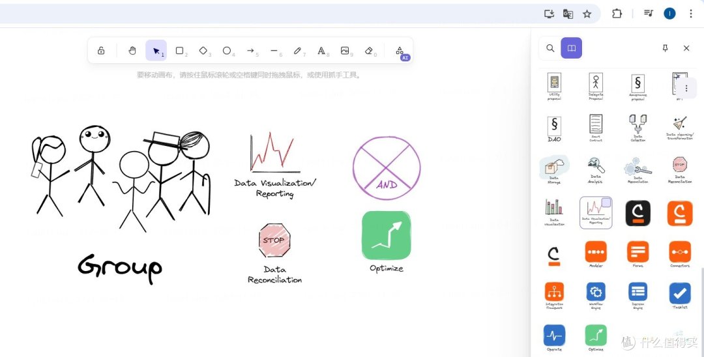The width and height of the screenshot is (704, 357).
Task: Switch to the sidebar search tab
Action: [550, 48]
